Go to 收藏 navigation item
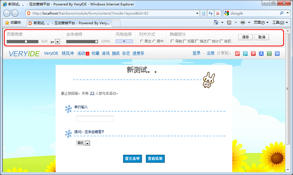Image resolution: width=293 pixels, height=175 pixels. coord(95,53)
